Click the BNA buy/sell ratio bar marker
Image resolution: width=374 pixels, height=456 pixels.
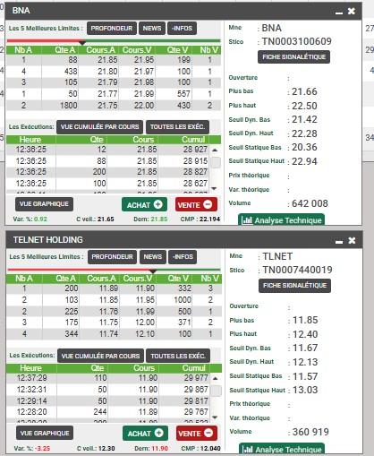[82, 43]
